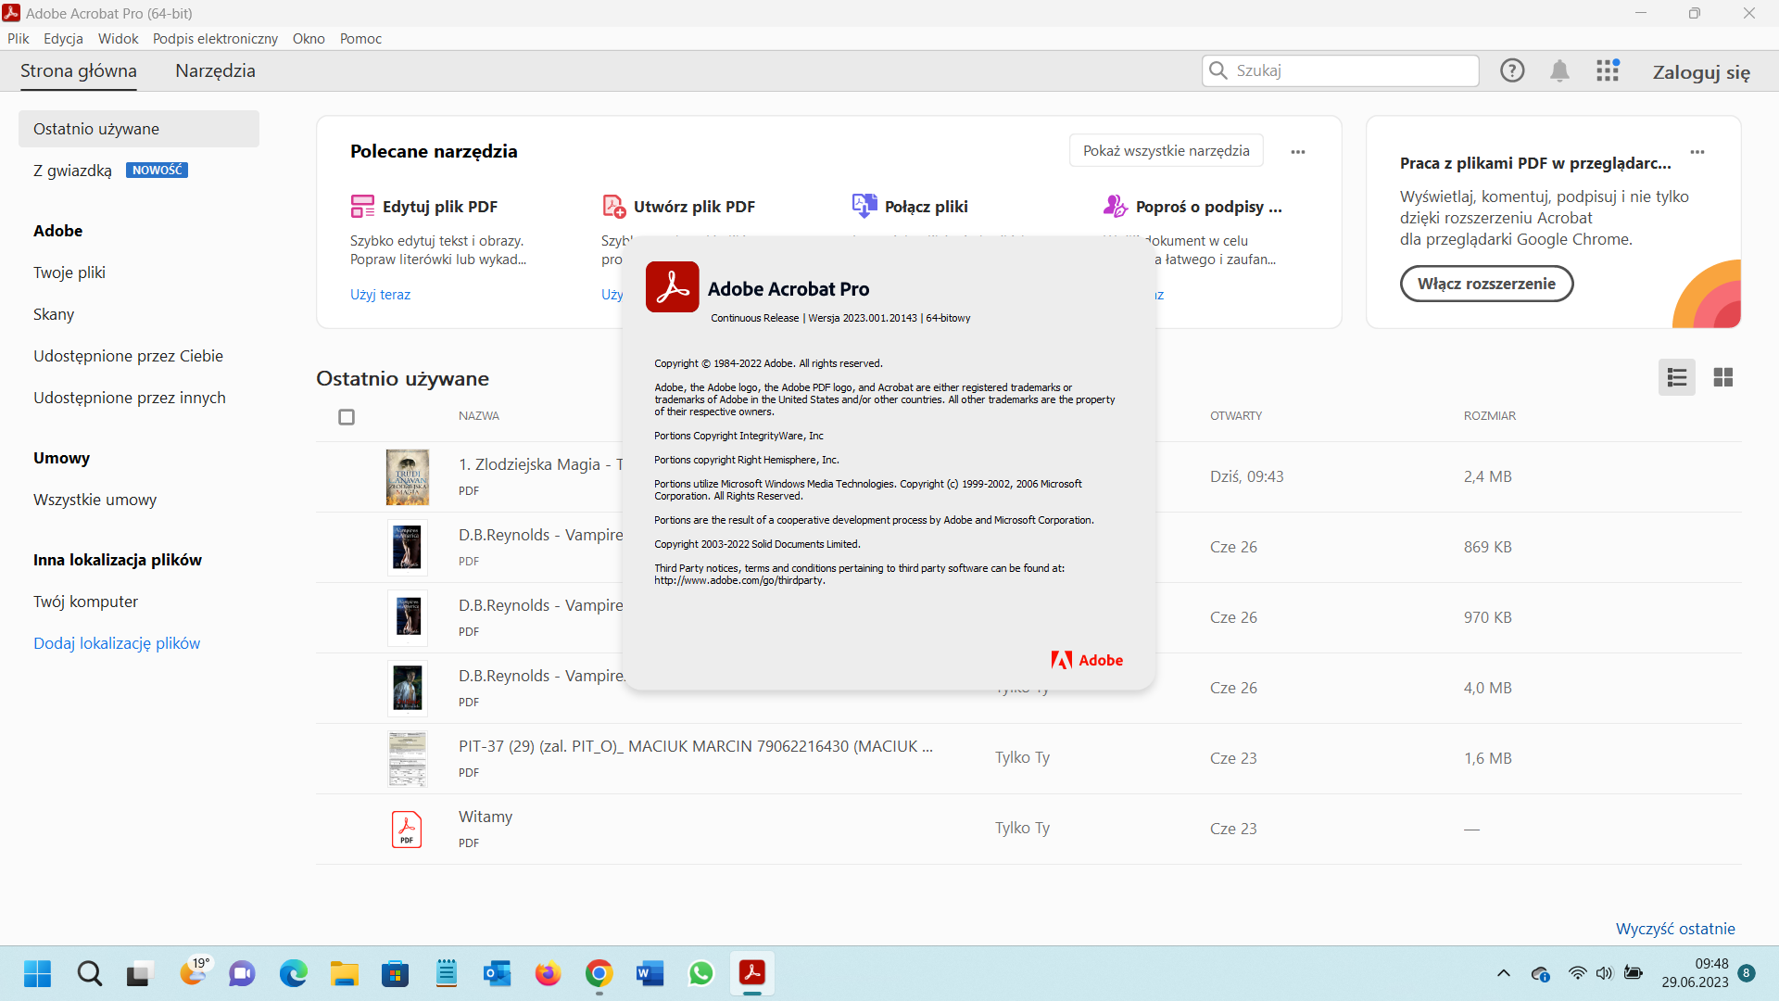The width and height of the screenshot is (1779, 1001).
Task: Click the Edytuj plik PDF tool icon
Action: point(362,206)
